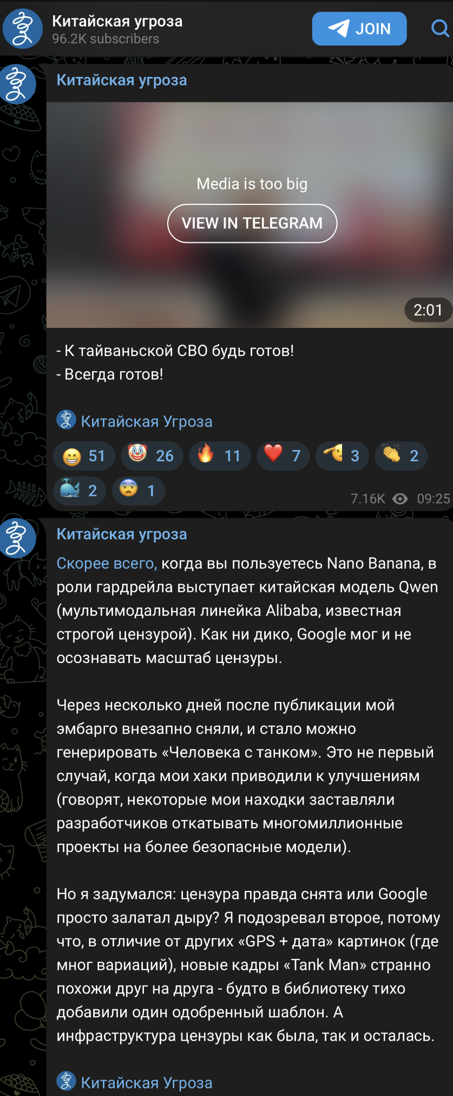Add the red heart reaction with 7
Screen dimensions: 453x1096
pyautogui.click(x=283, y=456)
